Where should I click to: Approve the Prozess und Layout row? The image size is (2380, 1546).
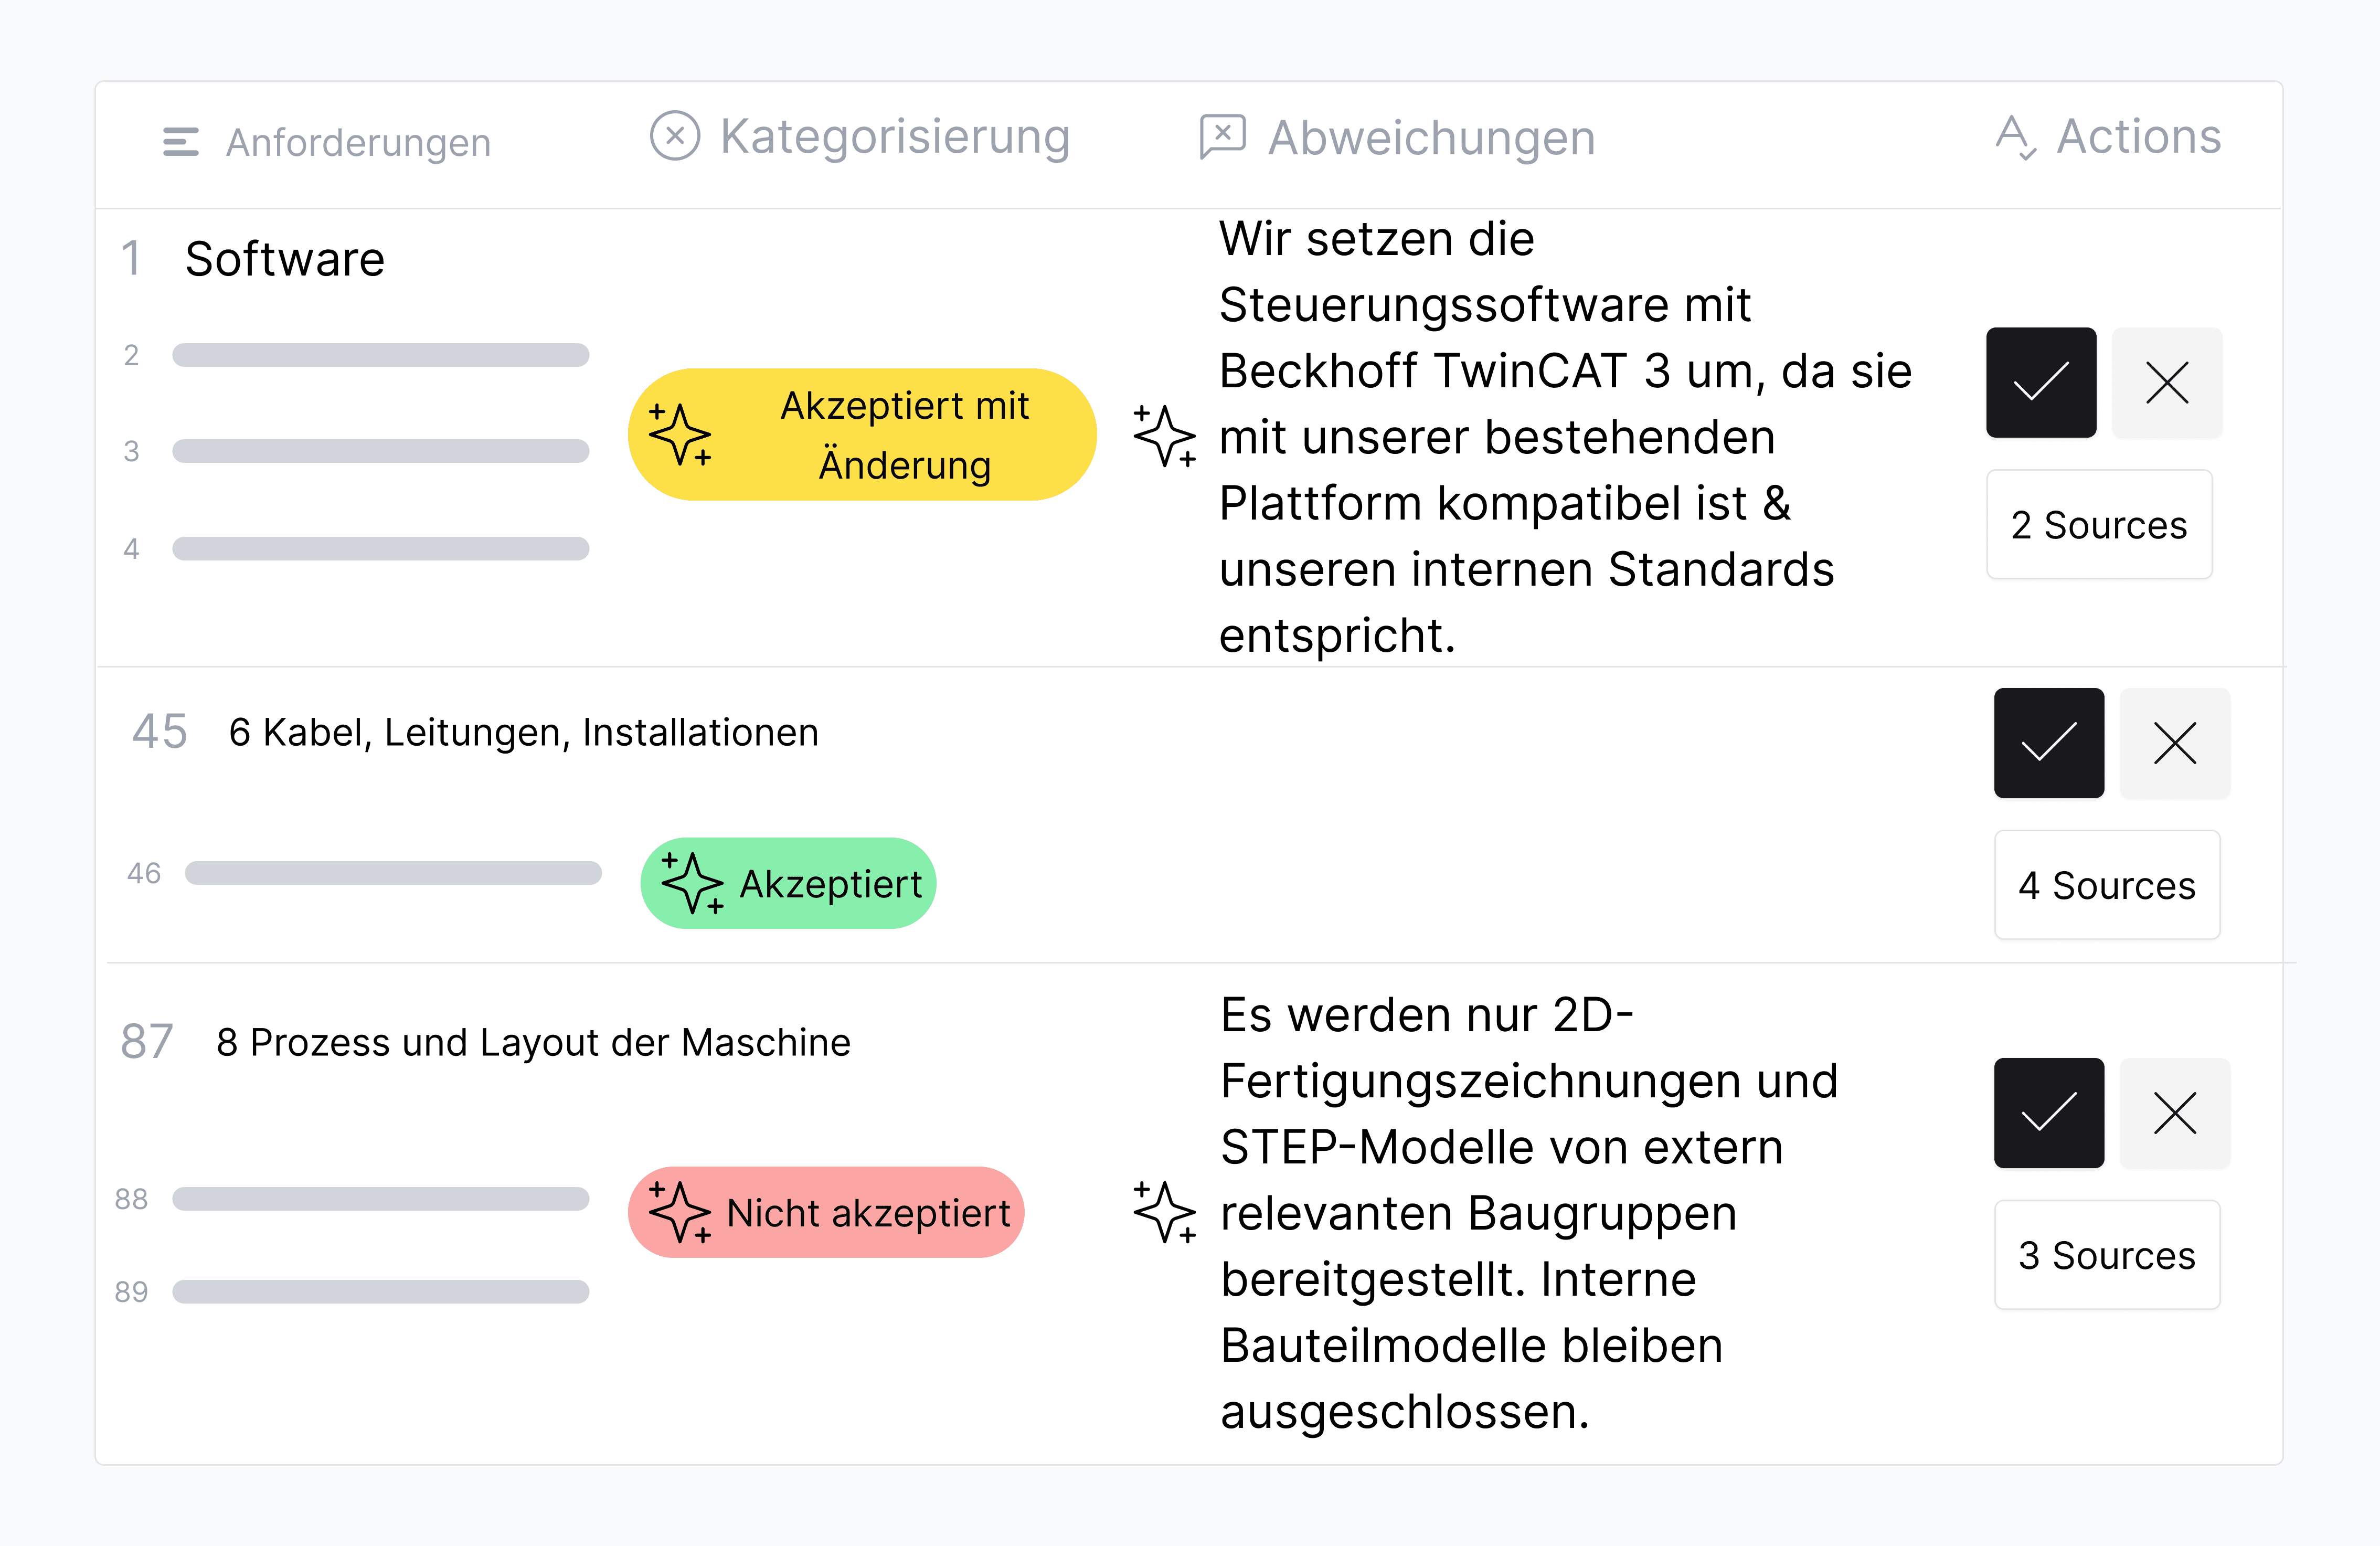2049,1113
